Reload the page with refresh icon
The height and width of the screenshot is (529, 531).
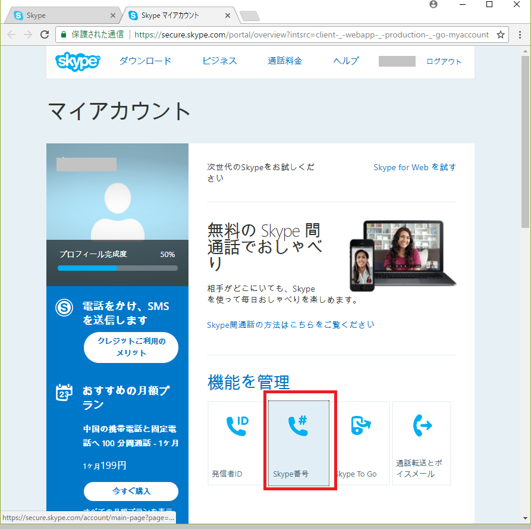tap(45, 35)
